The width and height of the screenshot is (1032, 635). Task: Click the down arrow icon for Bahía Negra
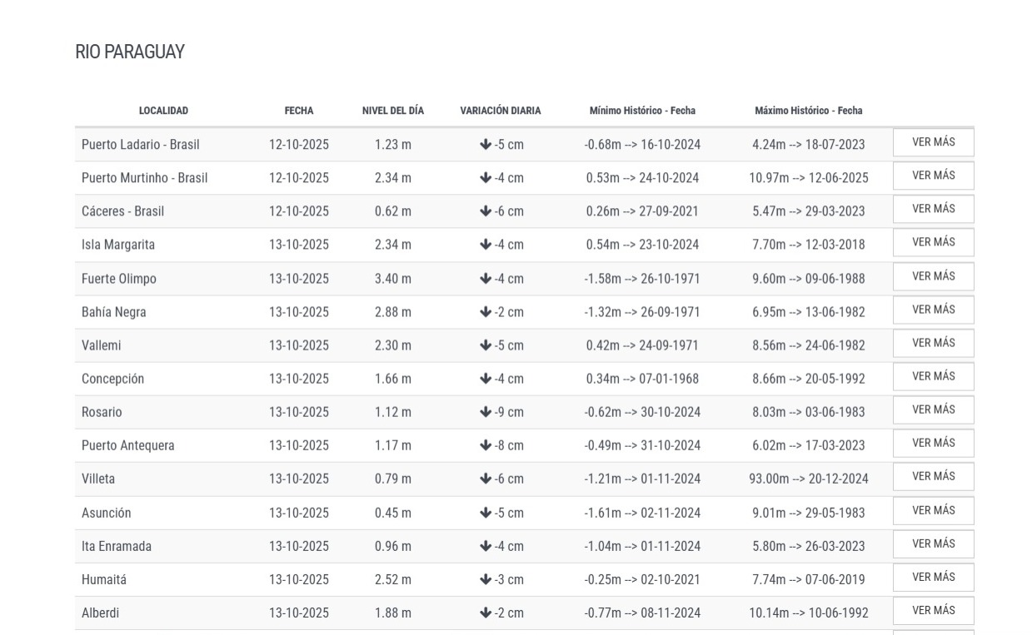point(486,312)
